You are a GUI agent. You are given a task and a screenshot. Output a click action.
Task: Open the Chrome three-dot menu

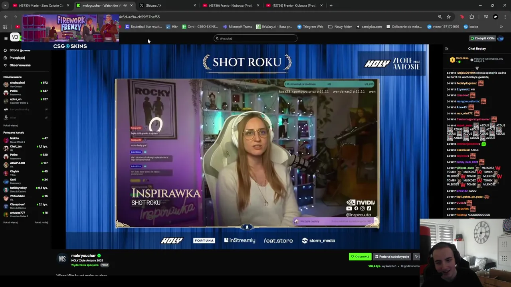pyautogui.click(x=505, y=17)
